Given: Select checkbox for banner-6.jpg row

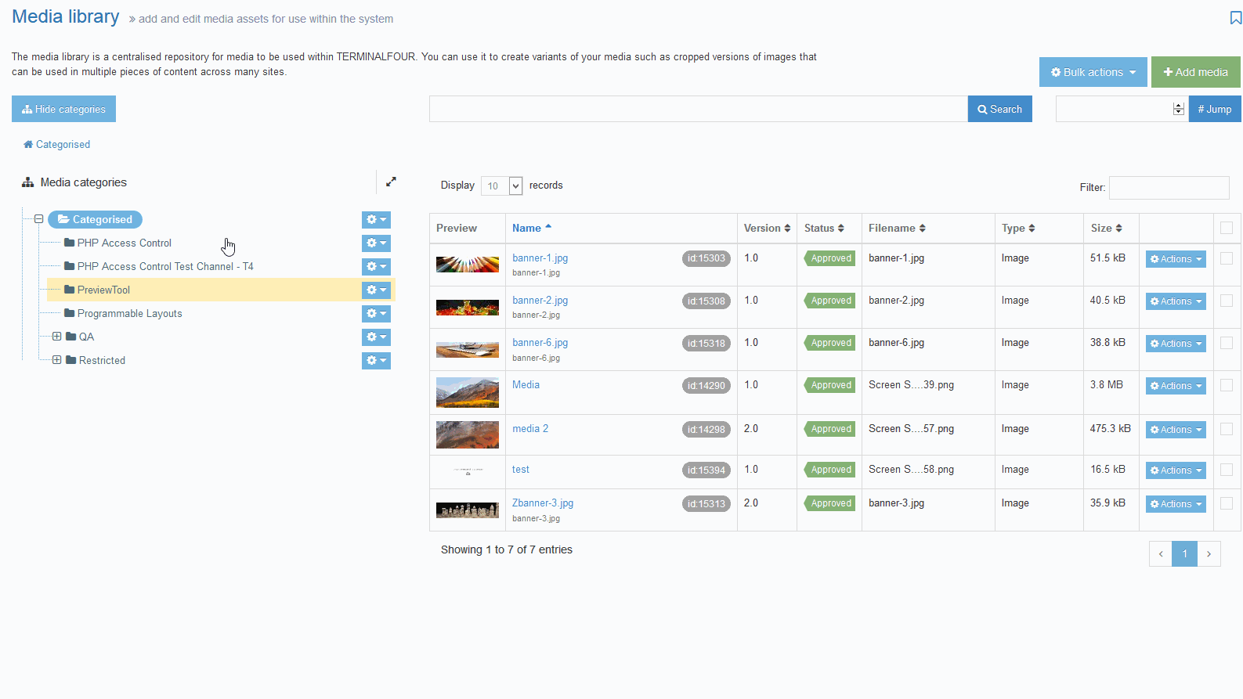Looking at the screenshot, I should point(1227,343).
